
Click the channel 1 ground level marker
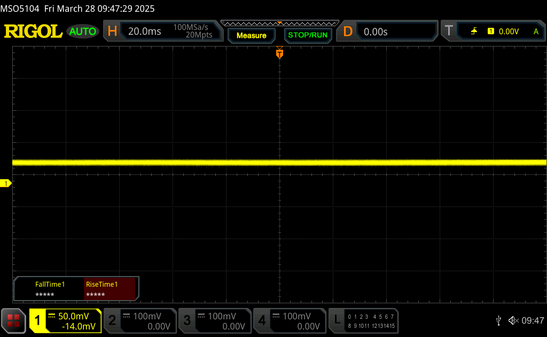pyautogui.click(x=5, y=183)
